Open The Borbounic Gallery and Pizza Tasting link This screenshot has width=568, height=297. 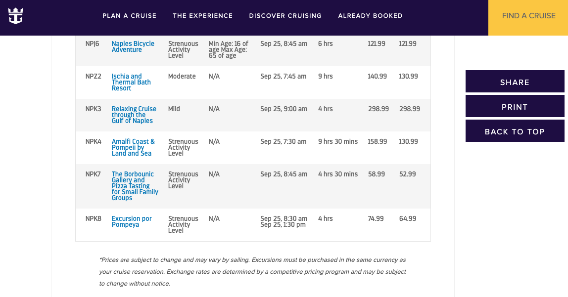click(135, 186)
